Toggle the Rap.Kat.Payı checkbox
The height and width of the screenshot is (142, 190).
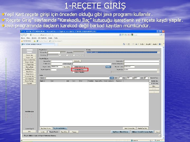pos(149,78)
